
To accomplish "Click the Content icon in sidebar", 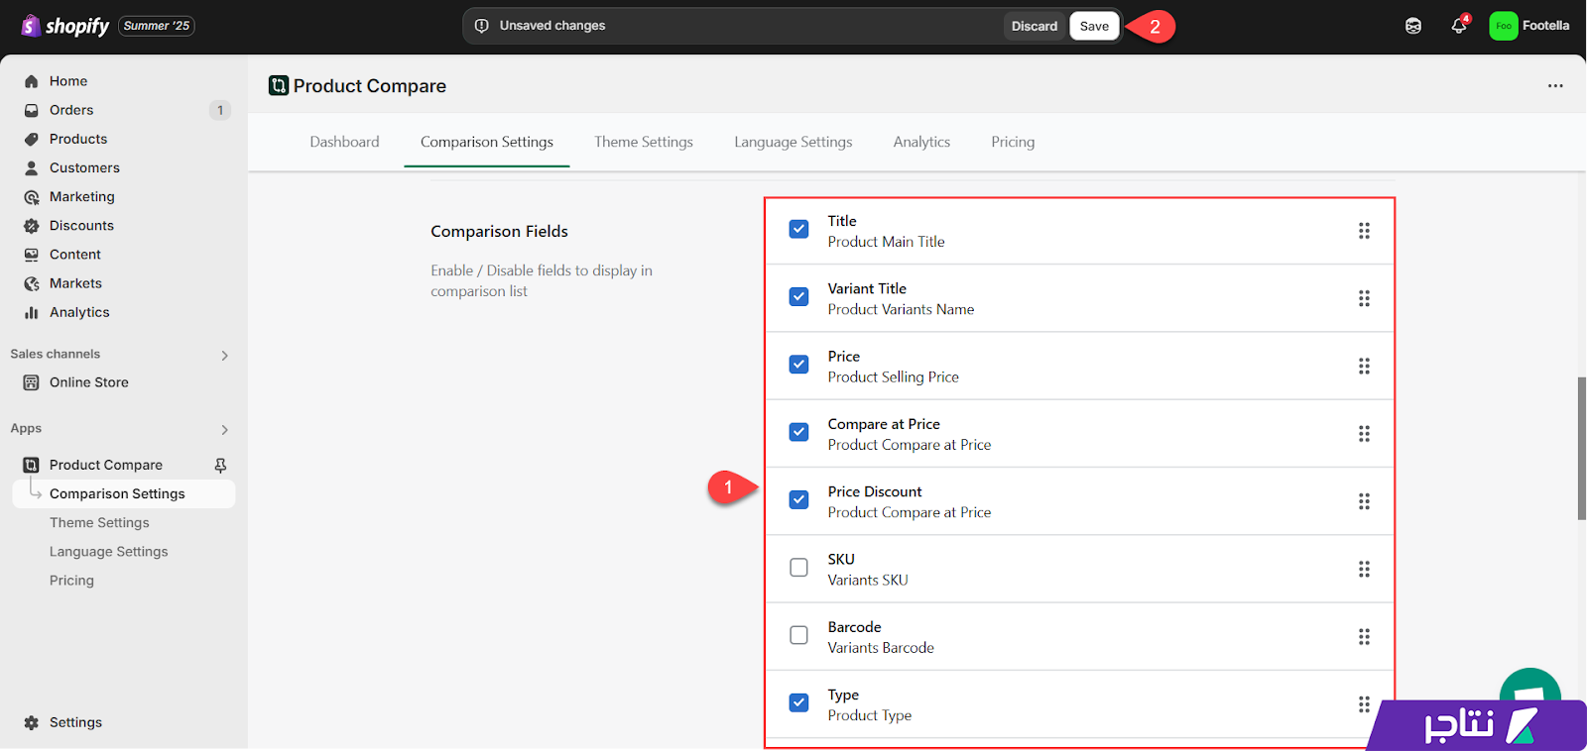I will pos(32,255).
